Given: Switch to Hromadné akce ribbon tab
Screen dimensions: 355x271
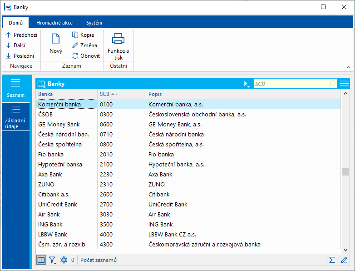Looking at the screenshot, I should [x=54, y=23].
